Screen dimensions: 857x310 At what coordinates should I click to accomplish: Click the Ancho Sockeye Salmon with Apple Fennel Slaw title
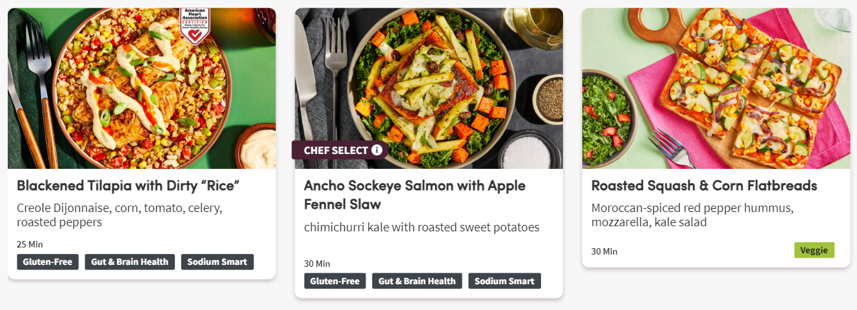[x=415, y=195]
